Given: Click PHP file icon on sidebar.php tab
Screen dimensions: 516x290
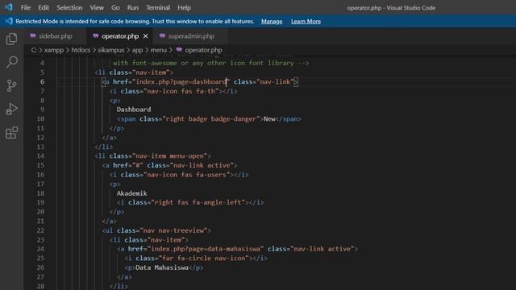Looking at the screenshot, I should (32, 35).
